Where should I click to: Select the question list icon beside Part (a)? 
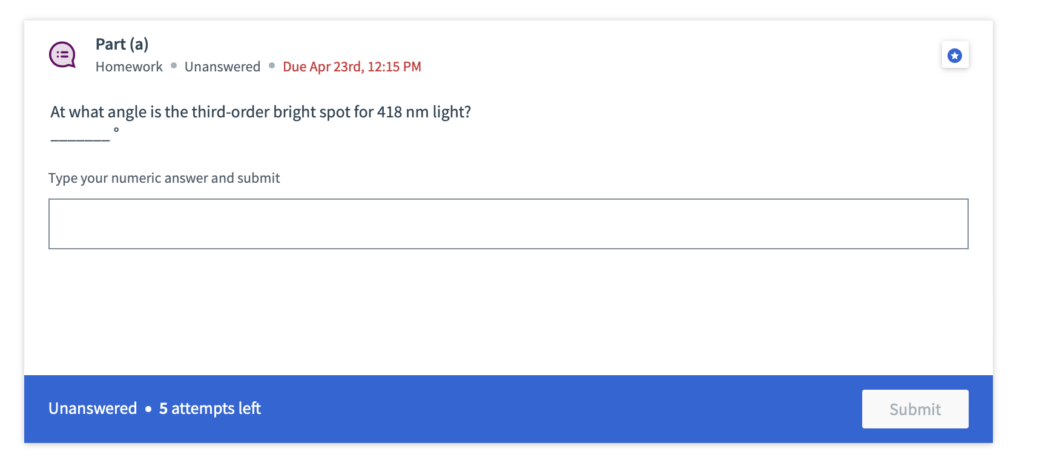62,54
